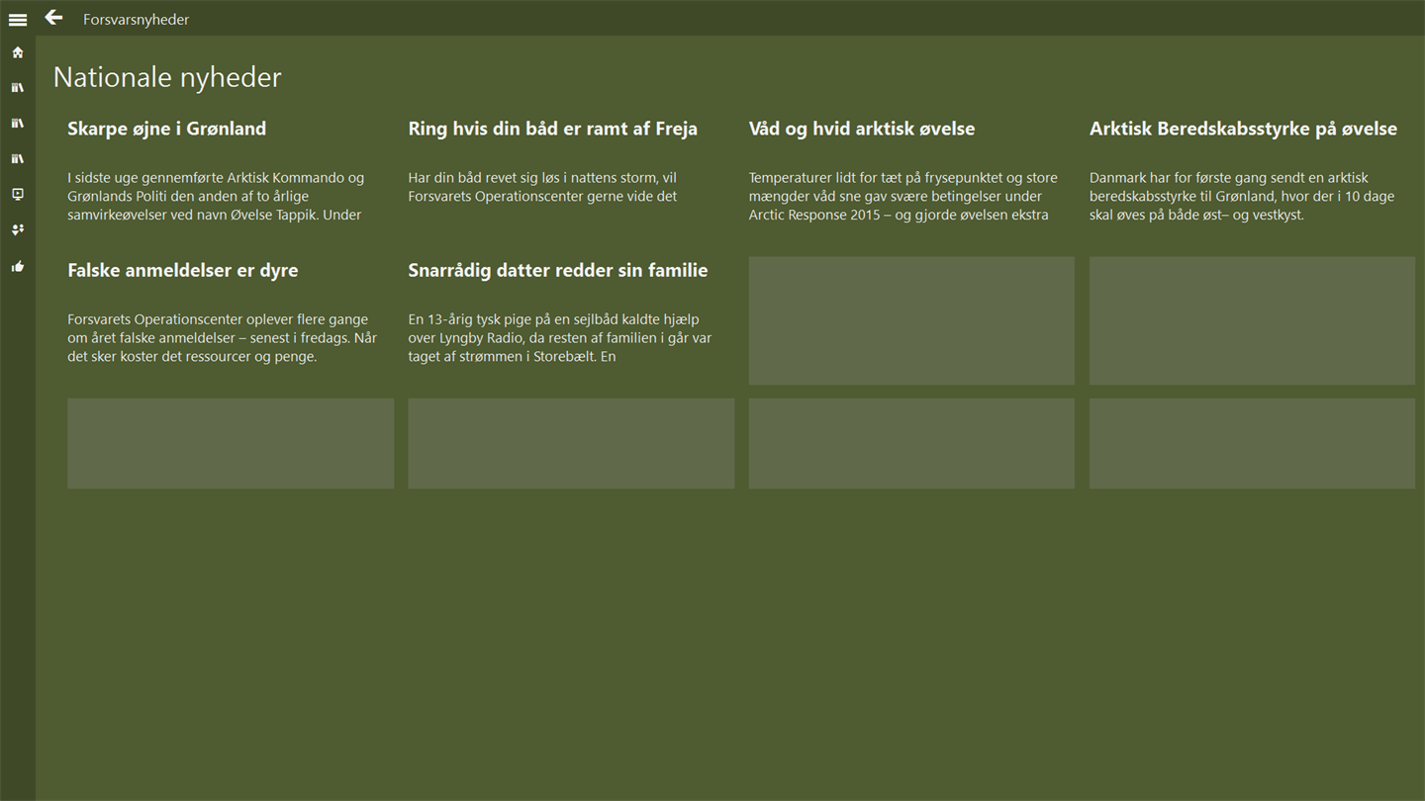Click the back arrow in the header

click(53, 18)
